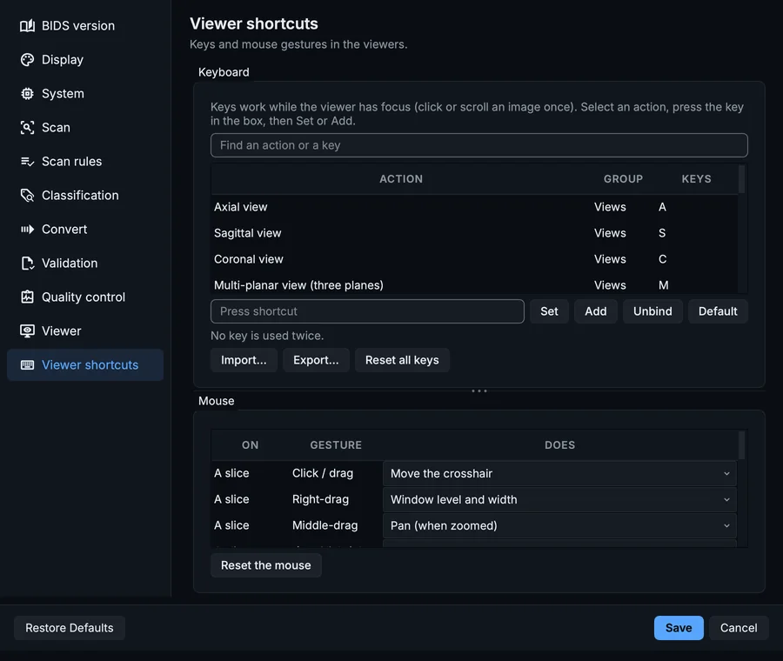Click the DOES column header

pos(559,444)
